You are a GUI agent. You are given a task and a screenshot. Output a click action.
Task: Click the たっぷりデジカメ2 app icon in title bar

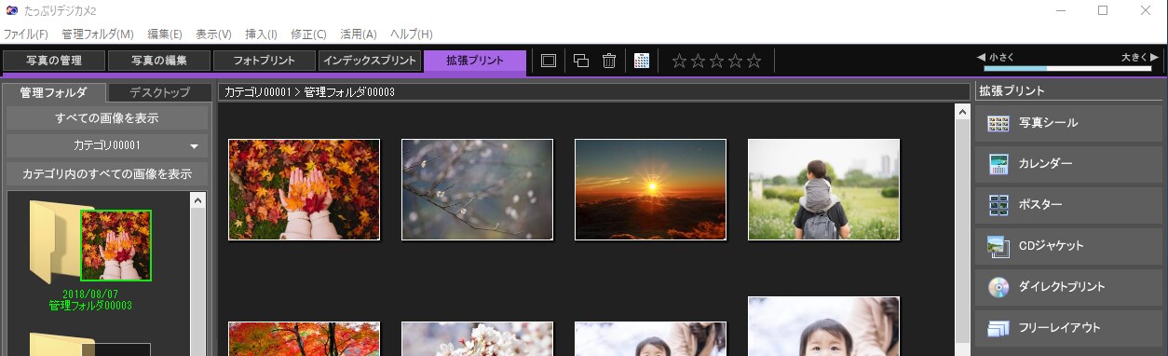11,10
